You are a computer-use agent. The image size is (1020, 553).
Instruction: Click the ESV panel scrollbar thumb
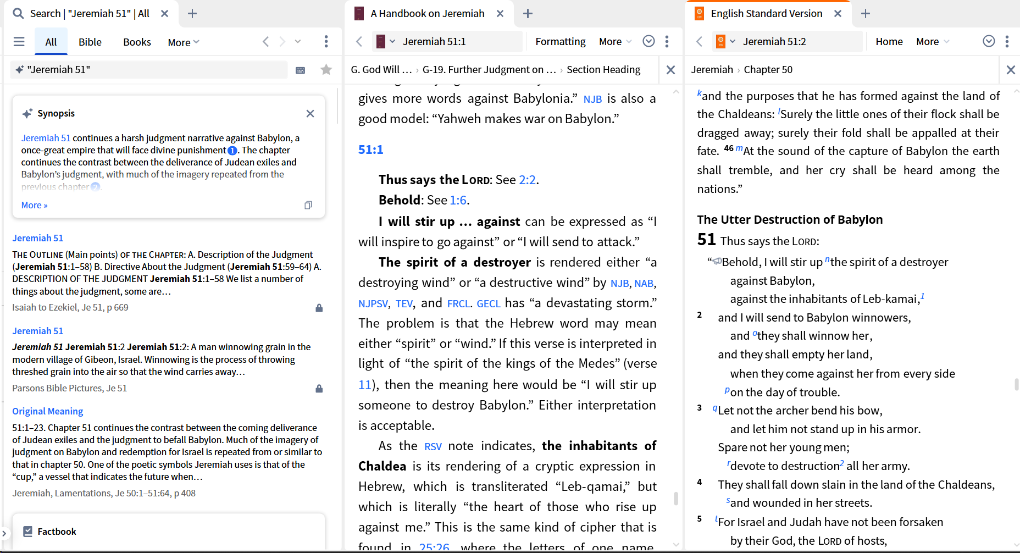[x=1017, y=384]
